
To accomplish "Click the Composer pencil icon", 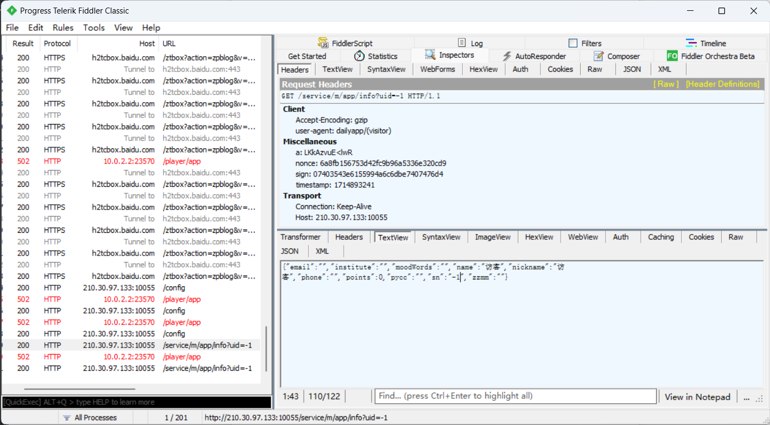I will pos(599,56).
